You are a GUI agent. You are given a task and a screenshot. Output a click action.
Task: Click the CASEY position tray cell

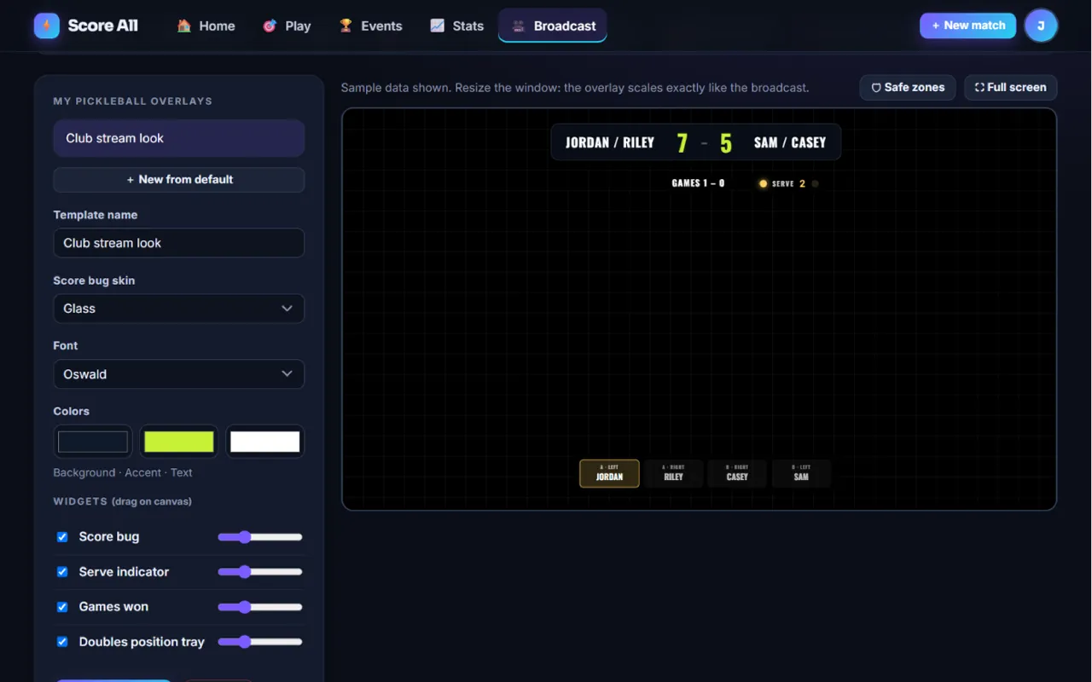(x=737, y=474)
